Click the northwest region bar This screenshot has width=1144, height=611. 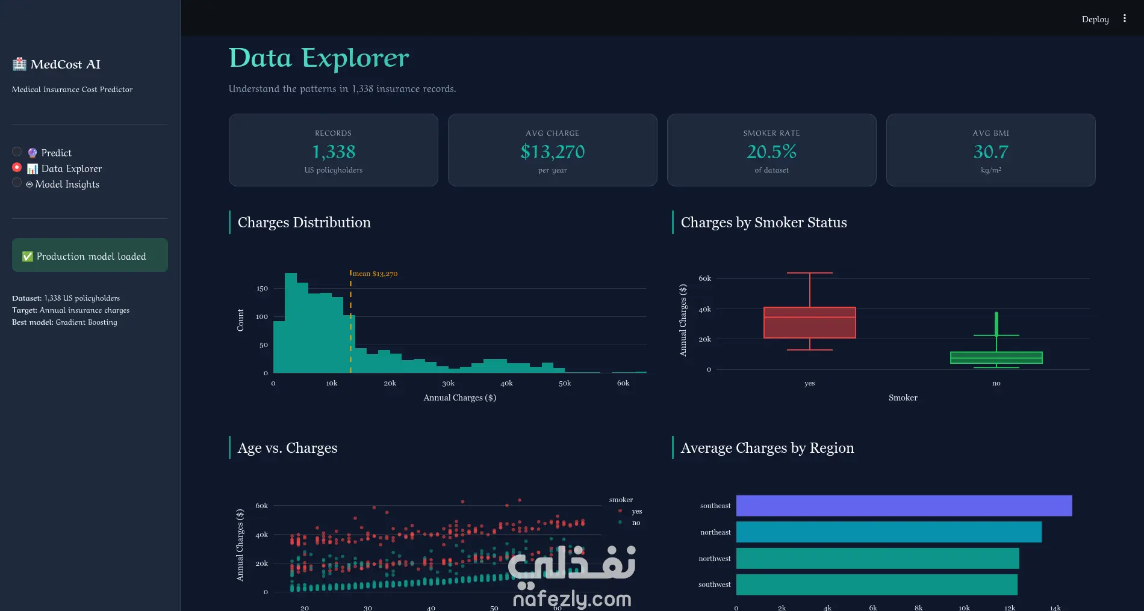click(x=877, y=558)
